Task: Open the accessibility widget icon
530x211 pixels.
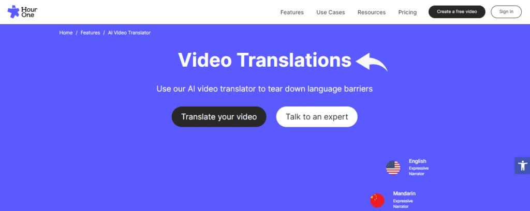Action: coord(522,165)
